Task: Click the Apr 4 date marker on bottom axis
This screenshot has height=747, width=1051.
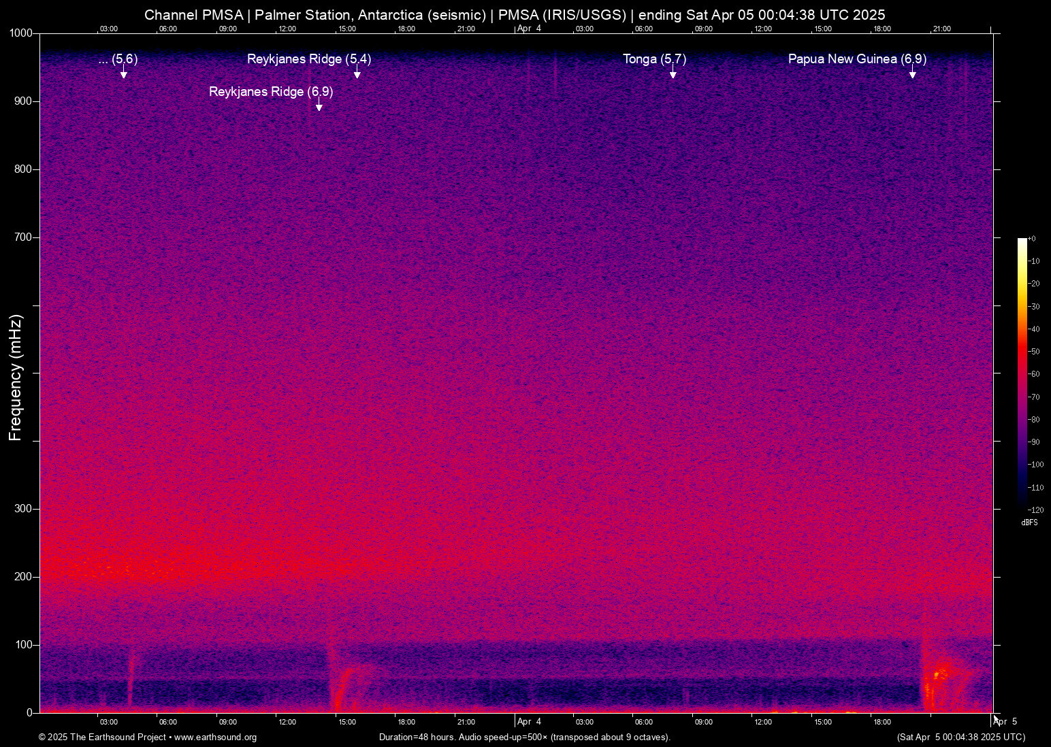Action: (529, 722)
